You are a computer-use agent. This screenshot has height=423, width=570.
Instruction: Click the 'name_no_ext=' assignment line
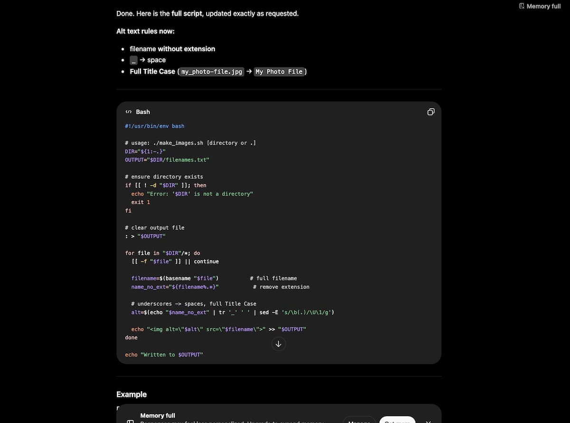[175, 287]
